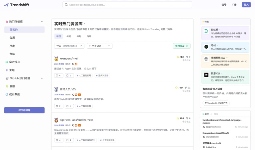Select the 每日 tab

coord(58,36)
